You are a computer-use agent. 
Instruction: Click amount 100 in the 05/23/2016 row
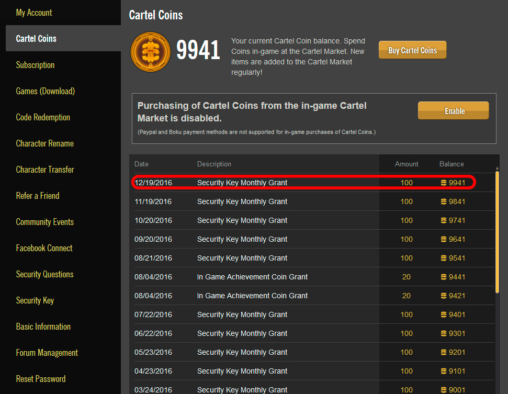[x=407, y=352]
